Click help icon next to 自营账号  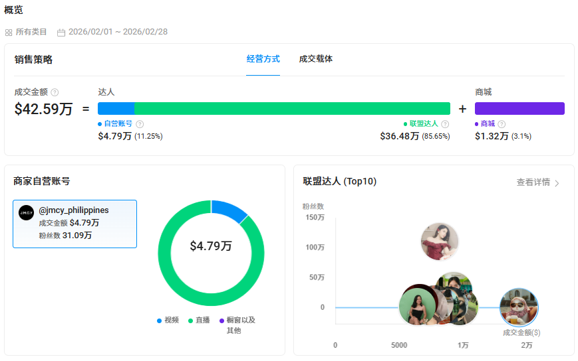[x=140, y=124]
